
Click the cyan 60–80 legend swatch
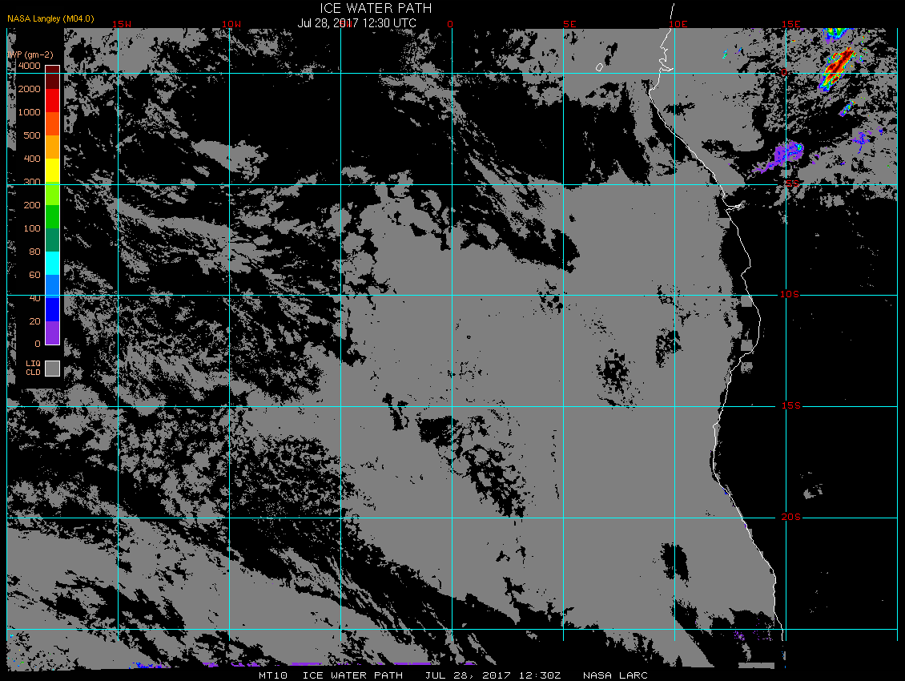(53, 264)
